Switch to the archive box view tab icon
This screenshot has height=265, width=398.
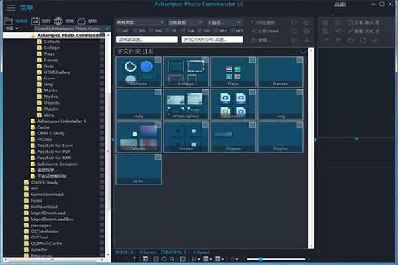[x=81, y=21]
